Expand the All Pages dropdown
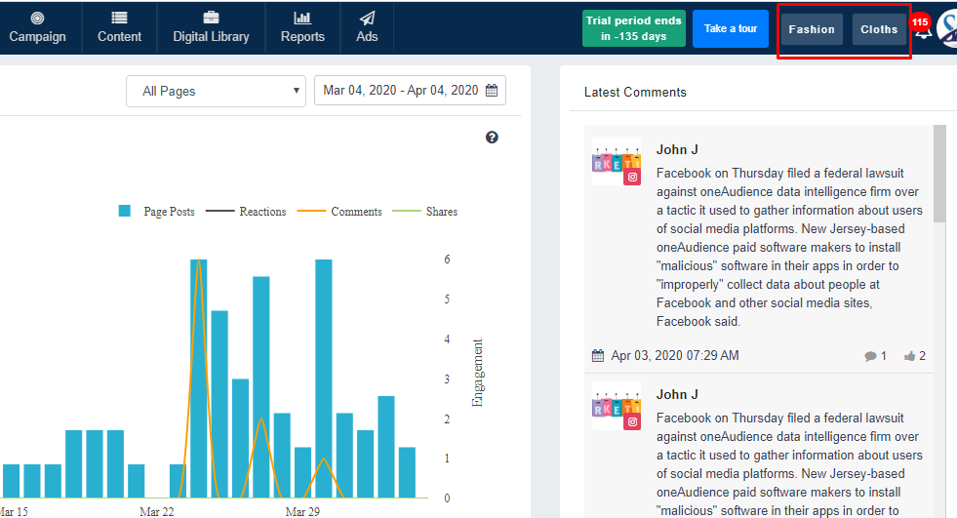 216,91
